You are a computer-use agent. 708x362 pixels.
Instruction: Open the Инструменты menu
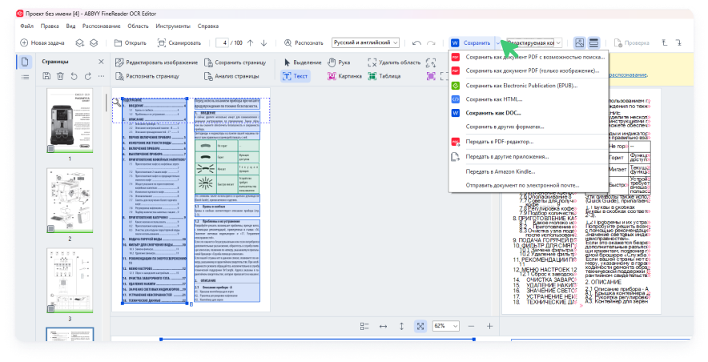pyautogui.click(x=173, y=26)
